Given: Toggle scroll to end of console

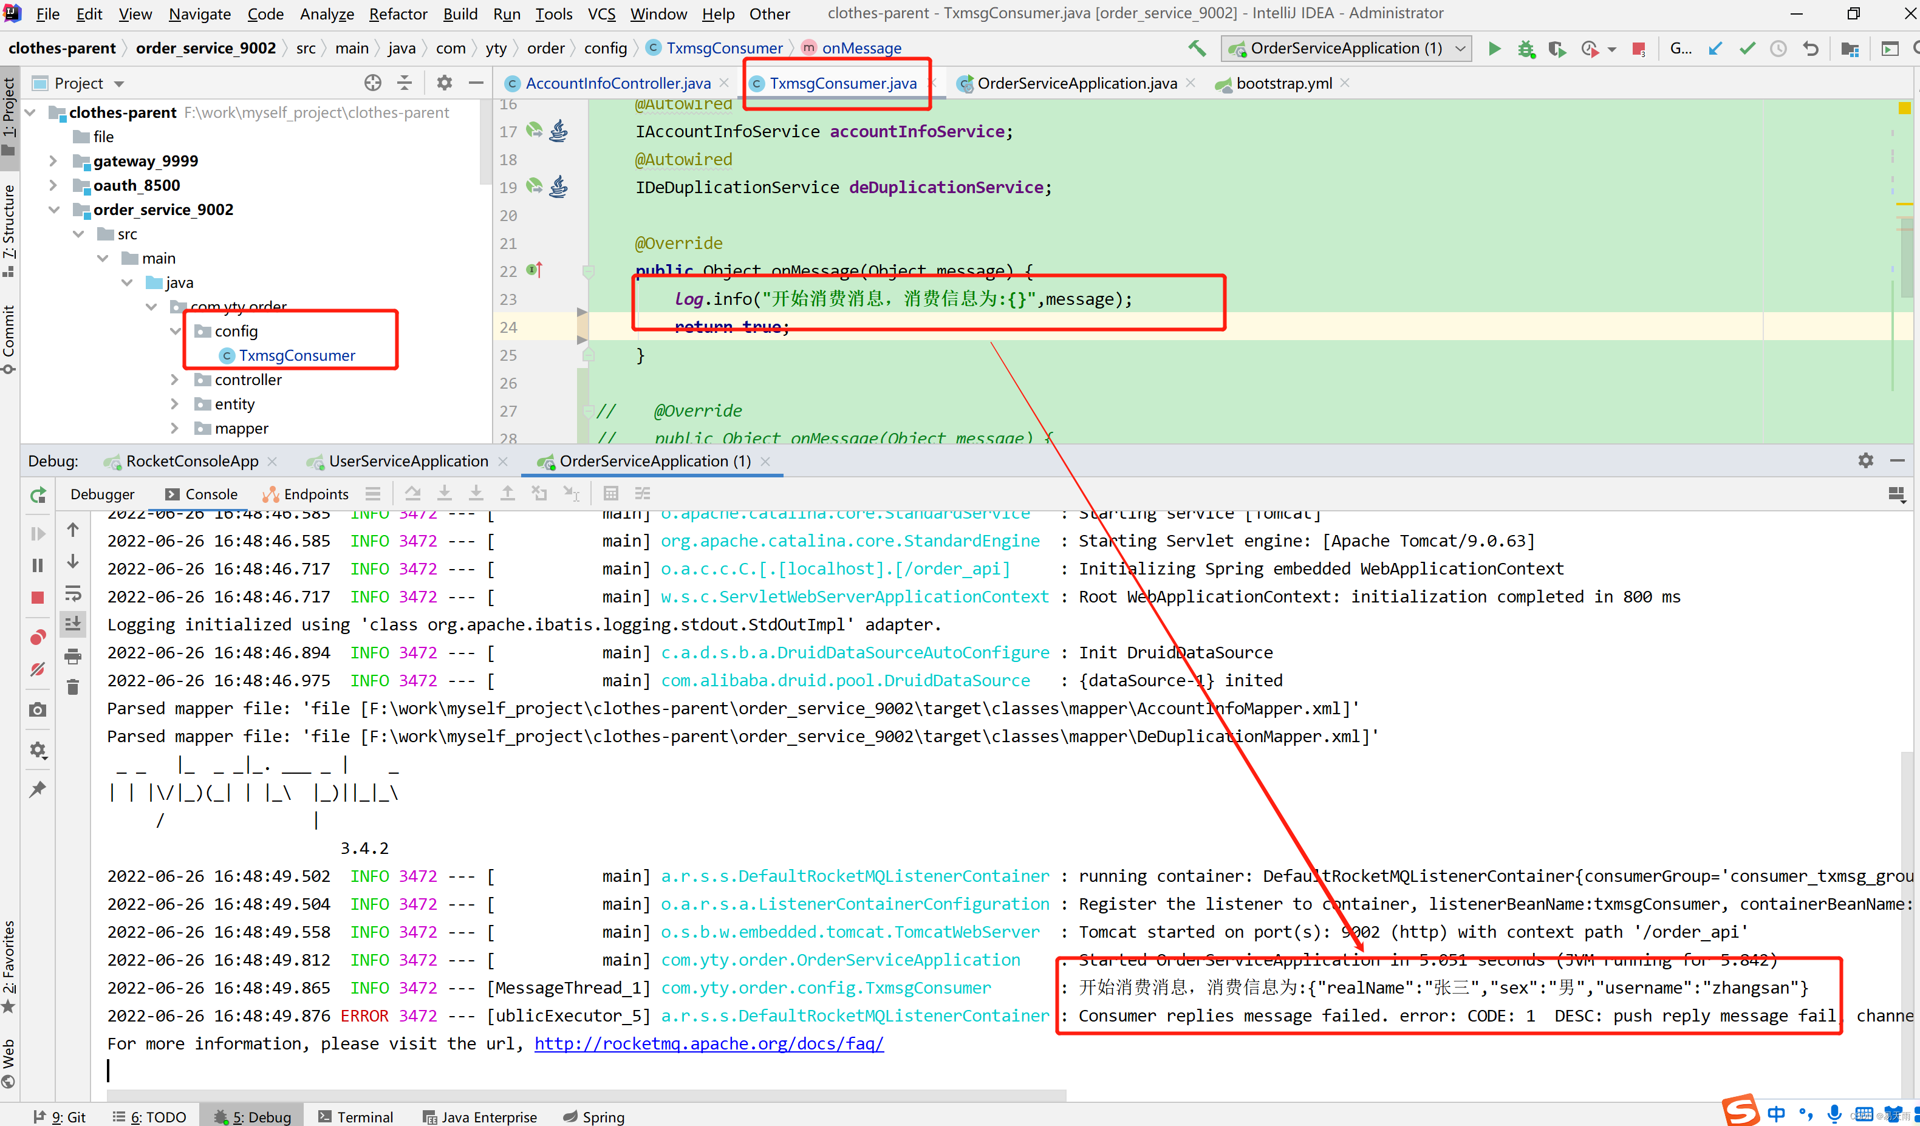Looking at the screenshot, I should point(73,624).
